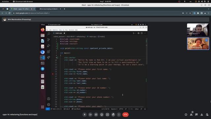The height and width of the screenshot is (119, 211).
Task: Open Accounts icon in shared VS Code
Action: pos(49,99)
